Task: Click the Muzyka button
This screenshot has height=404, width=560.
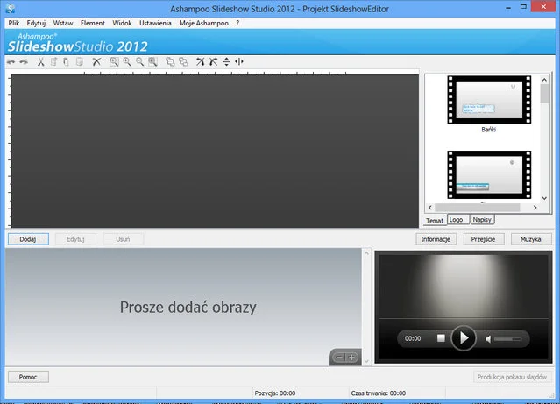Action: (531, 239)
